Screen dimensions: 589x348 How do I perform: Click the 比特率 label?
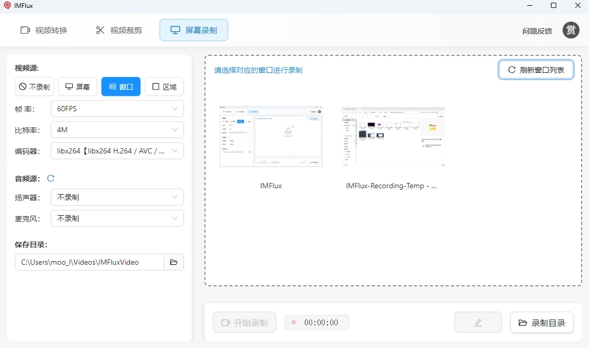pos(27,130)
